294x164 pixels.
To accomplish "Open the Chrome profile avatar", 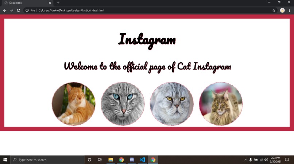I will pyautogui.click(x=282, y=11).
